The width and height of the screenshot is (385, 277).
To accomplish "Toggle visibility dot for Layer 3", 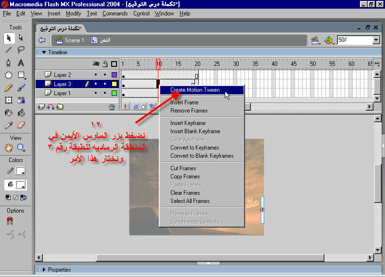I will pyautogui.click(x=96, y=84).
